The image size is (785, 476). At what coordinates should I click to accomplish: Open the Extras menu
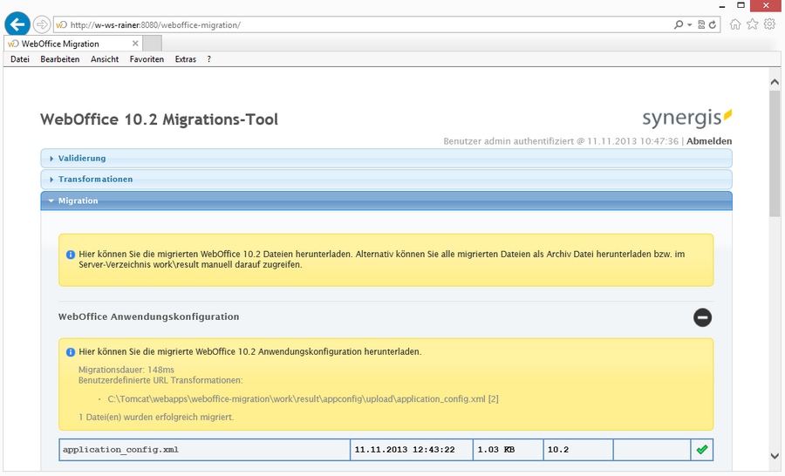186,59
